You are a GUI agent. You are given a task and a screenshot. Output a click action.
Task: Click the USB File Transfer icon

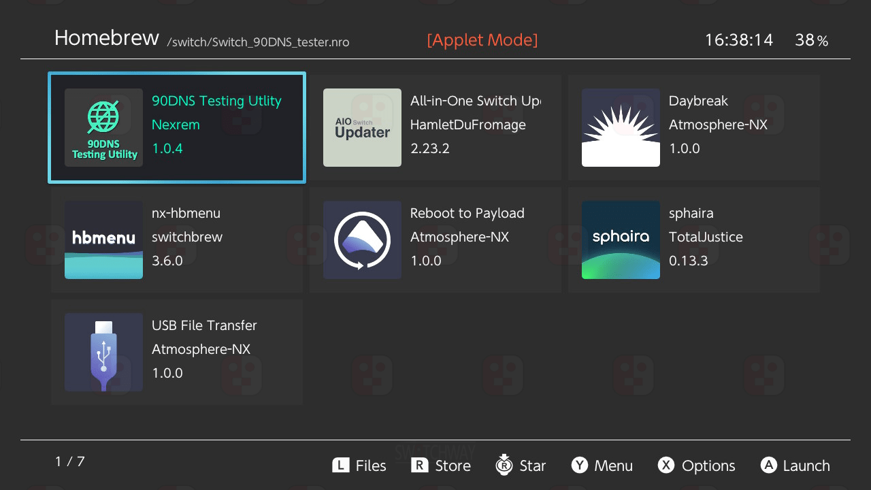[103, 352]
